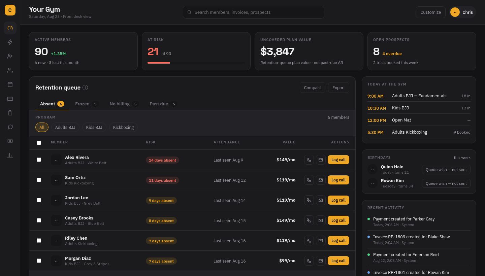The image size is (485, 276).
Task: Filter by Kickboxing program
Action: coord(123,127)
